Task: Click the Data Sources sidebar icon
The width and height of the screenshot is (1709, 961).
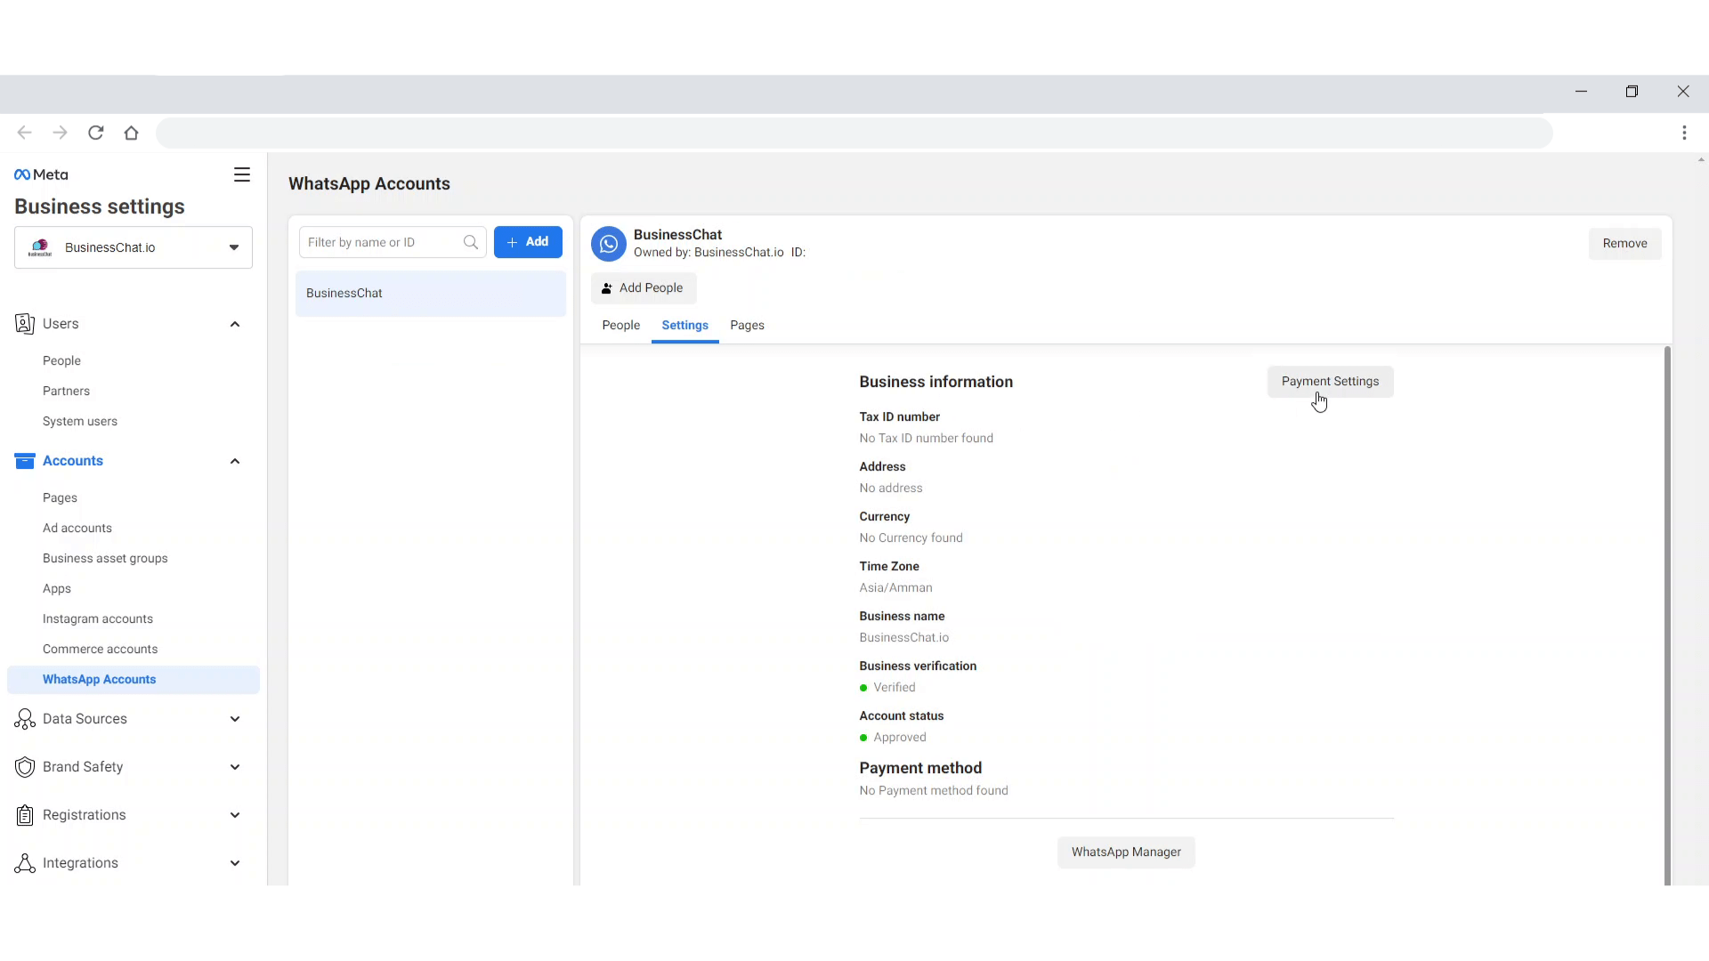Action: tap(25, 719)
